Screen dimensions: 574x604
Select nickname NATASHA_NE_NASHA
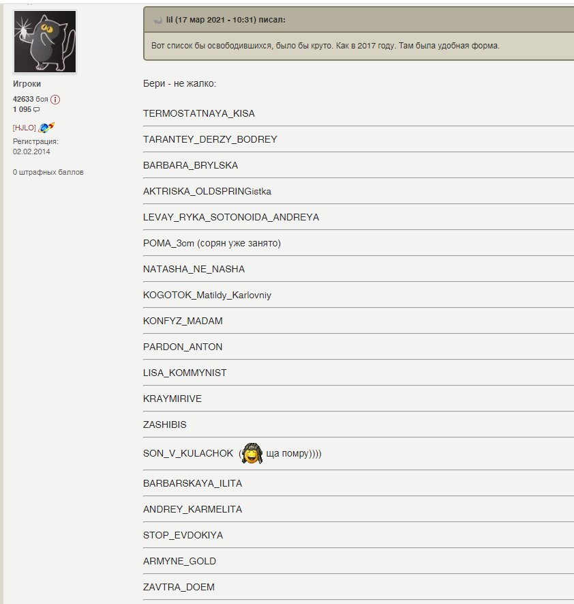(x=194, y=270)
